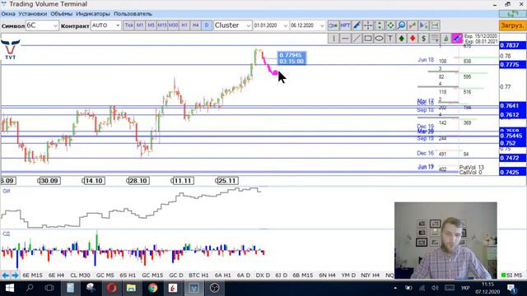Select the text label tool

click(389, 39)
